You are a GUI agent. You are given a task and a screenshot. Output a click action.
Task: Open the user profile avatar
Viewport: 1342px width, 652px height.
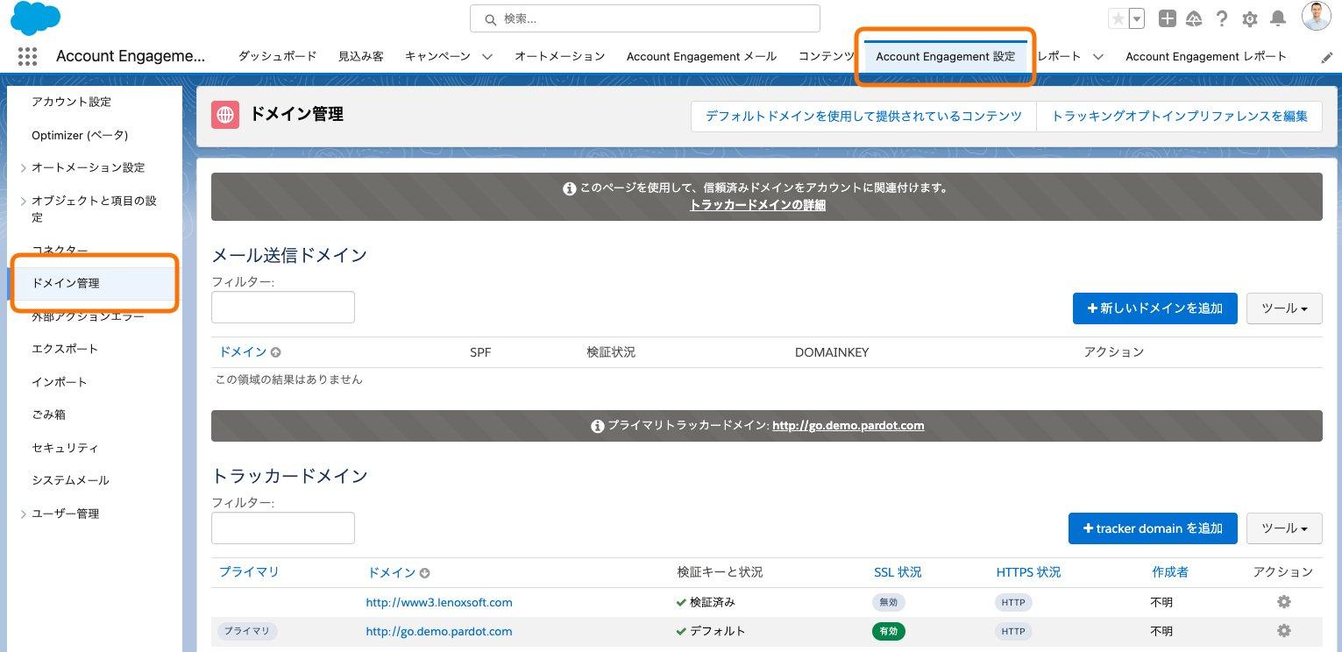(1316, 17)
